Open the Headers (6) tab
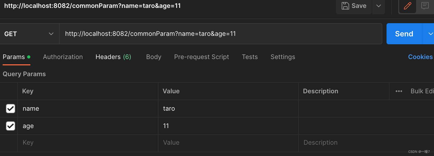Screen dimensions: 434x156 [113, 57]
